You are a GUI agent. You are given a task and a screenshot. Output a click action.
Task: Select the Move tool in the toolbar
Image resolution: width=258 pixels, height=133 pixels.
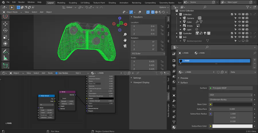click(x=5, y=24)
